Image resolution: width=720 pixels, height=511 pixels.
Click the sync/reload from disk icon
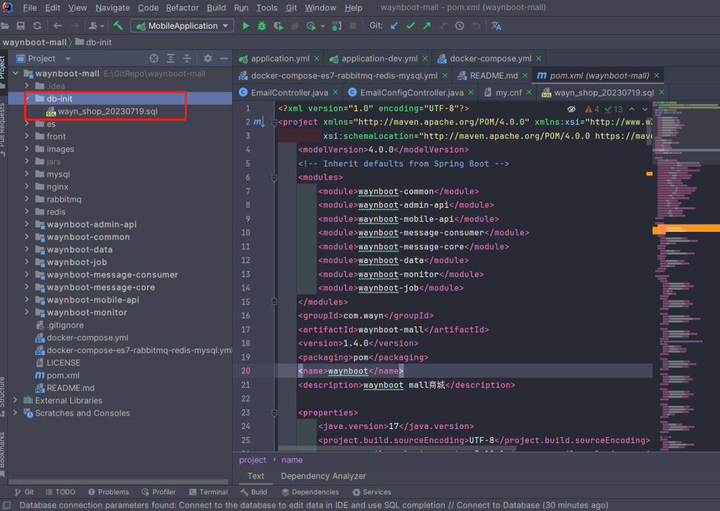click(x=37, y=26)
